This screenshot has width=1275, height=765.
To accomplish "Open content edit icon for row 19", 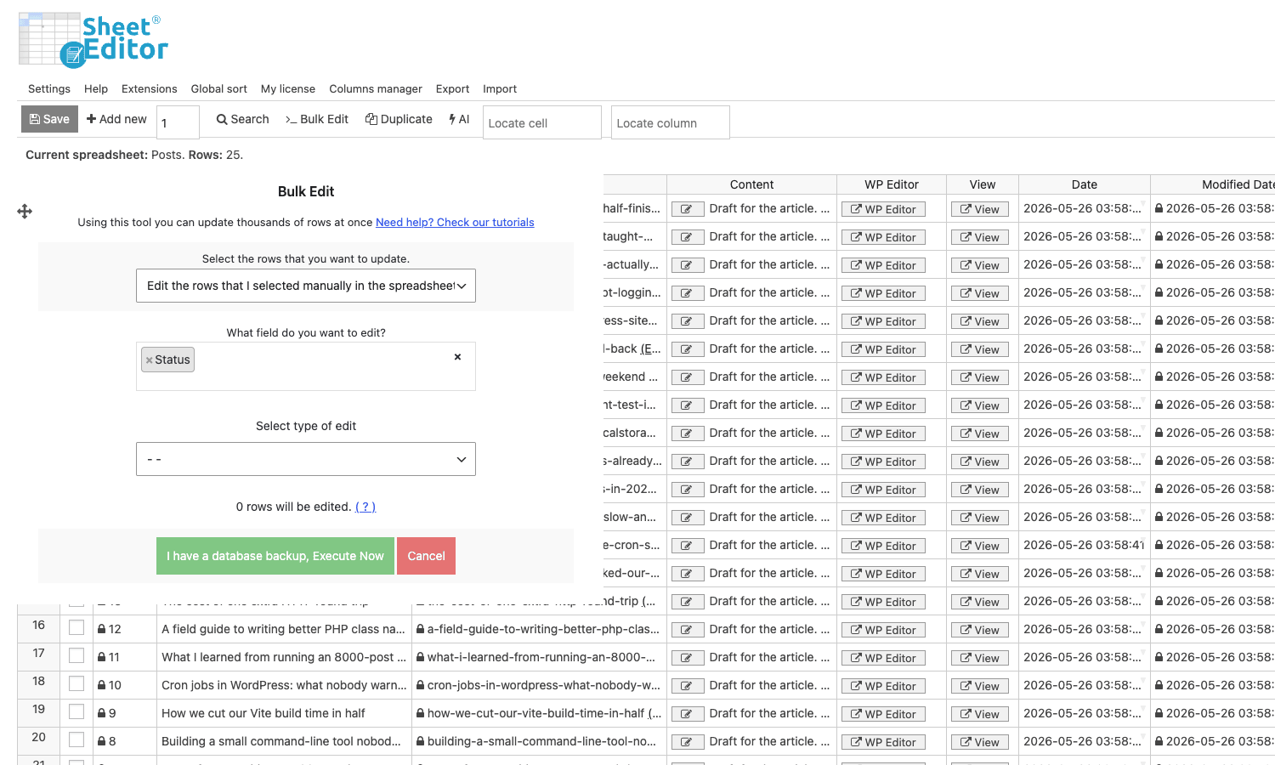I will pyautogui.click(x=687, y=714).
